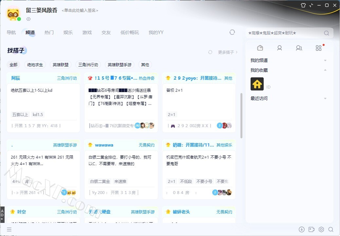Click the green online status dot on avatar
The image size is (340, 236).
19,19
